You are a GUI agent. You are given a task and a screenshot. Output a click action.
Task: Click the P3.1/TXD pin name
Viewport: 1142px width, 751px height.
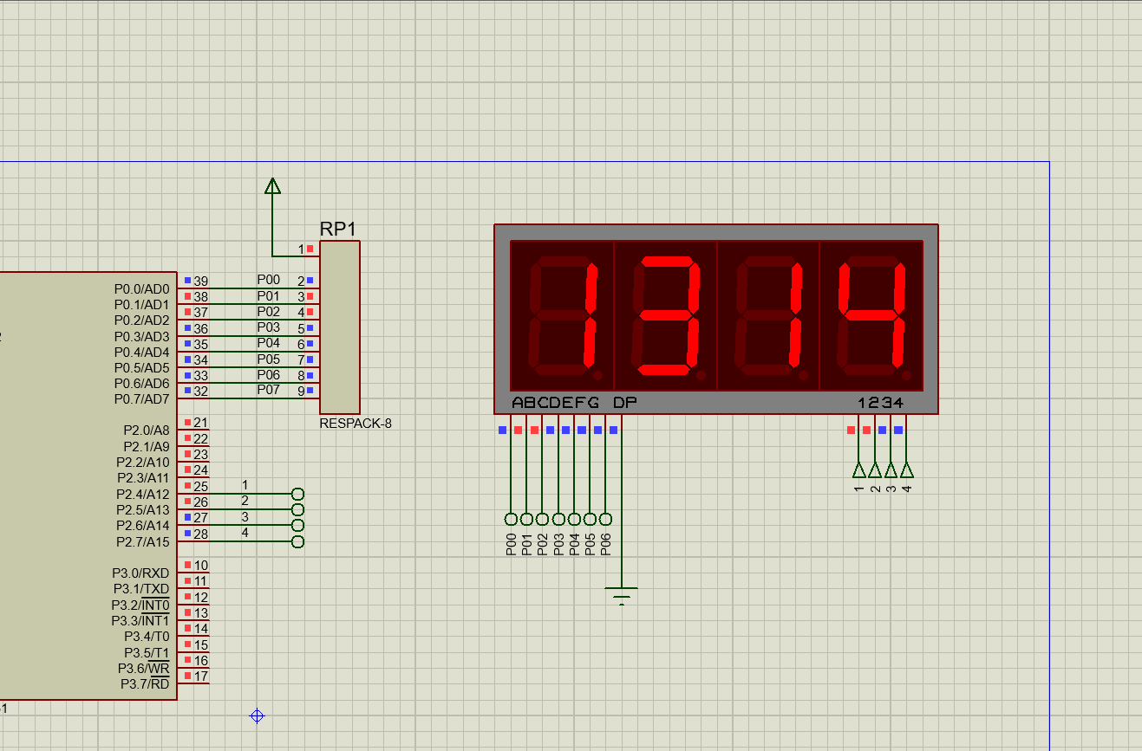coord(140,589)
